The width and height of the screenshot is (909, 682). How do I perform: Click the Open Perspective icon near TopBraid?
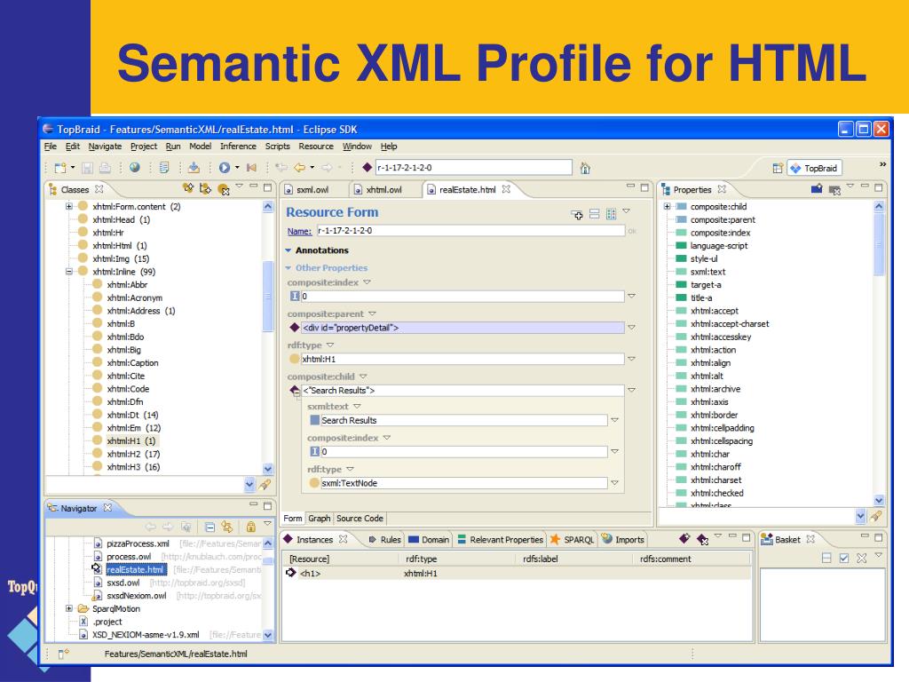[x=778, y=168]
